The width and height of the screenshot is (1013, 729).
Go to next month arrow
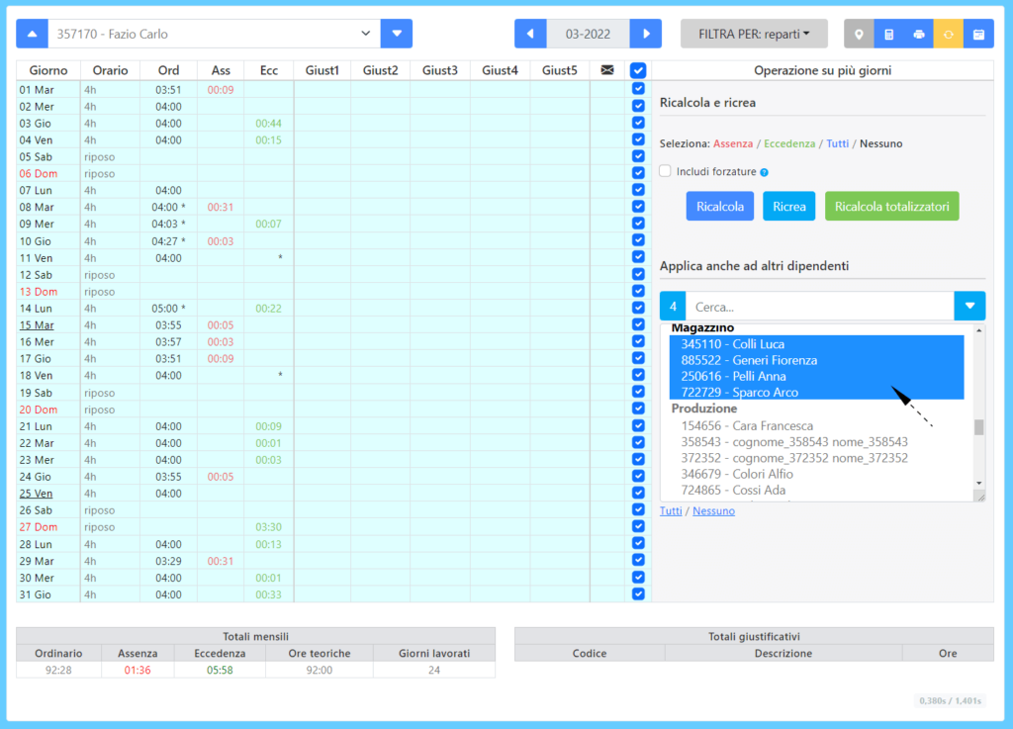click(x=646, y=34)
